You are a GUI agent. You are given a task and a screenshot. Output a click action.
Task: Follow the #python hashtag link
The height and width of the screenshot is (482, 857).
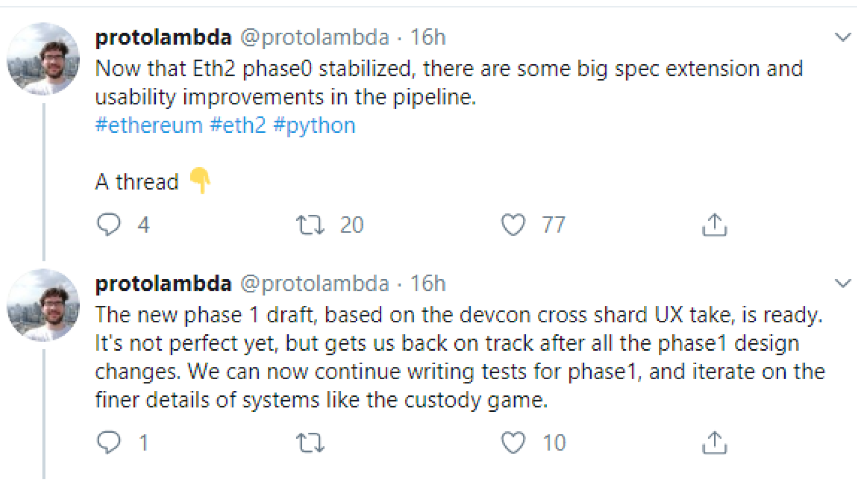pyautogui.click(x=314, y=125)
